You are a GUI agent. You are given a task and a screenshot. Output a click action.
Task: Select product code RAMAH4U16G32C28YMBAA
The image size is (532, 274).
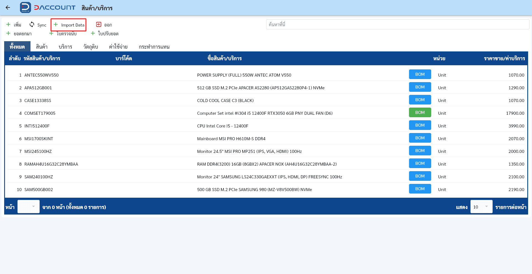[51, 164]
